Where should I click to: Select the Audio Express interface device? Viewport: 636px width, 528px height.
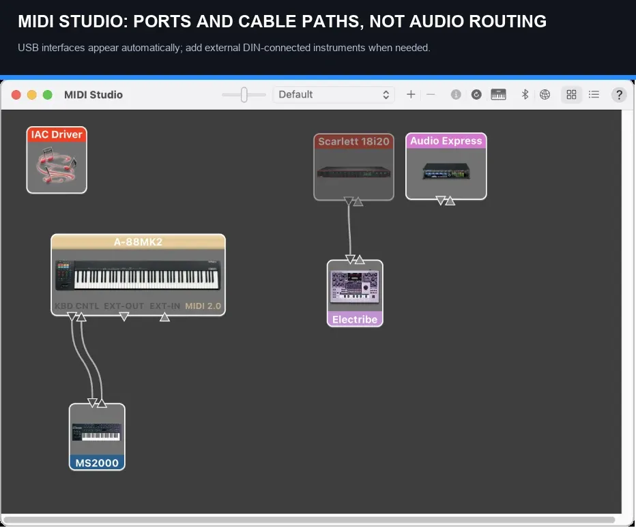pos(446,166)
